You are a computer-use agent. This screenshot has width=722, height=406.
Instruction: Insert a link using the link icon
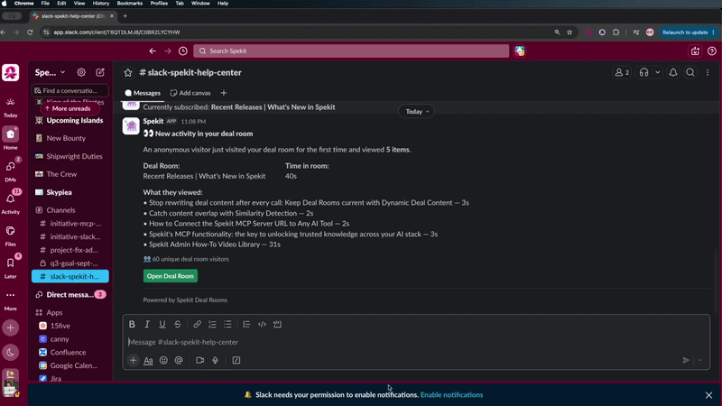(x=197, y=324)
